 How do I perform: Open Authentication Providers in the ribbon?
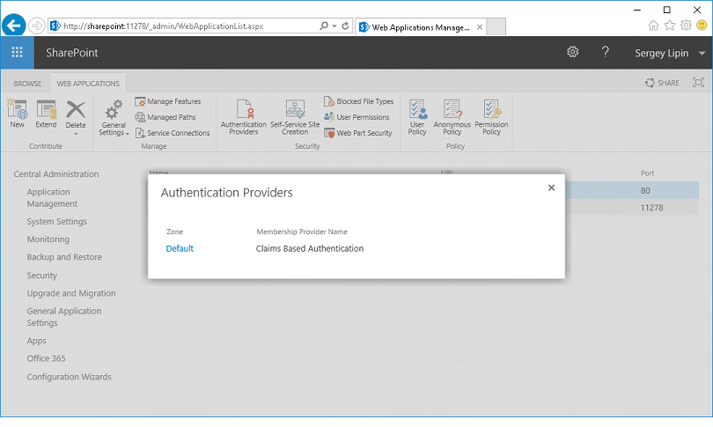tap(243, 116)
